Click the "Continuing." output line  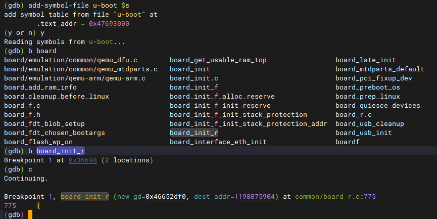click(26, 179)
